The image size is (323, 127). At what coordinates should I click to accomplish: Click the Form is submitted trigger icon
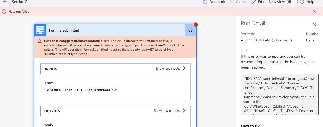(40, 30)
